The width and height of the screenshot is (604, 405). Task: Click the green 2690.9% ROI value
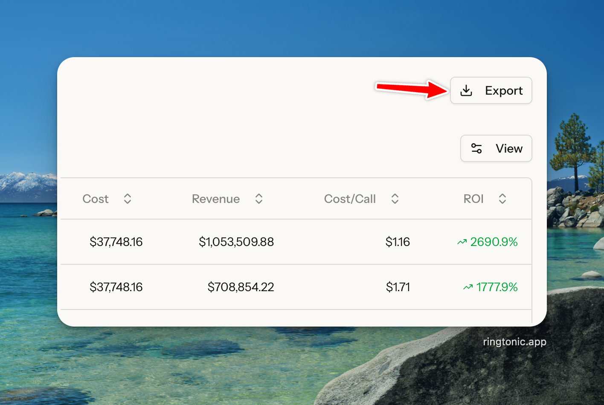point(494,242)
